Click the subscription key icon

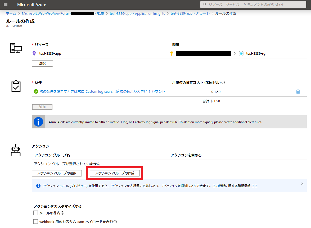(x=172, y=53)
